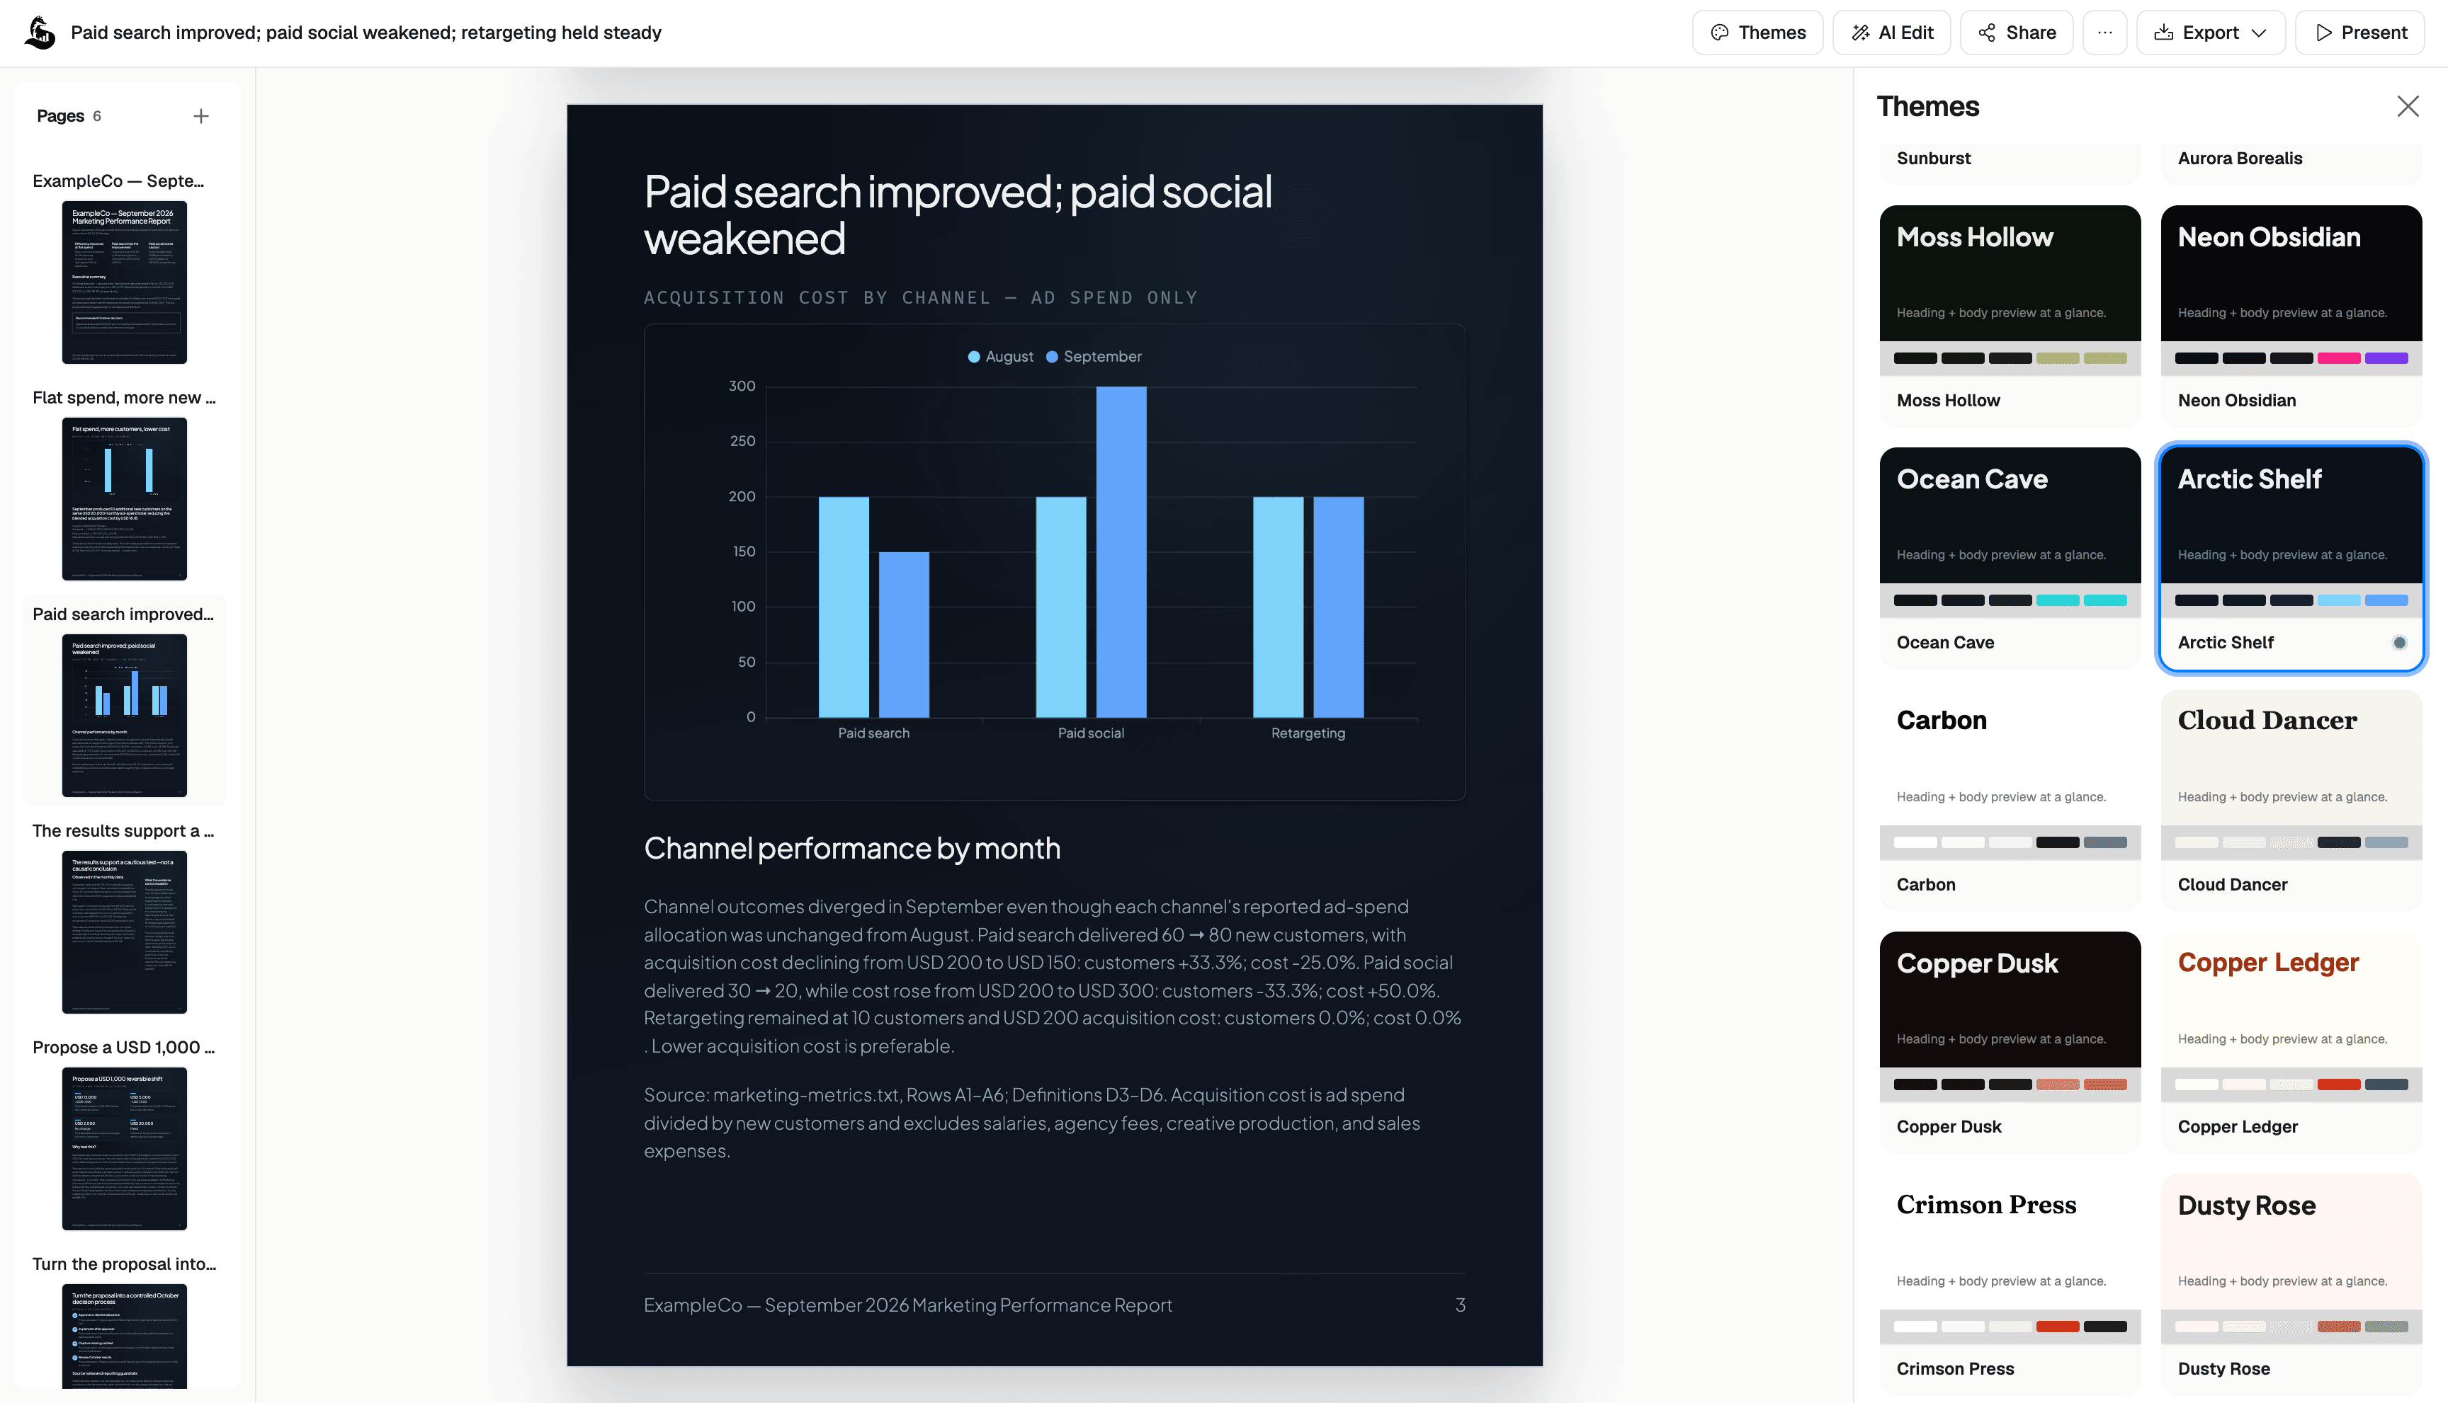2448x1403 pixels.
Task: Open the Themes button in the toolbar
Action: [1757, 33]
